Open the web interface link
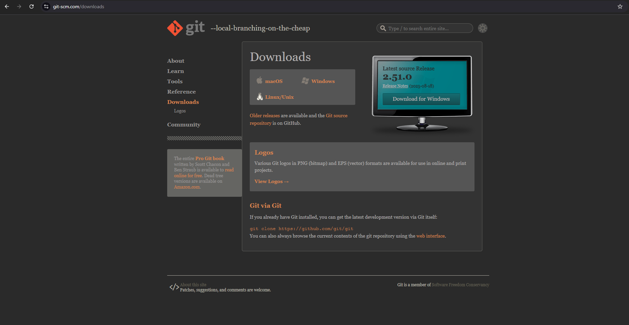 pyautogui.click(x=430, y=236)
